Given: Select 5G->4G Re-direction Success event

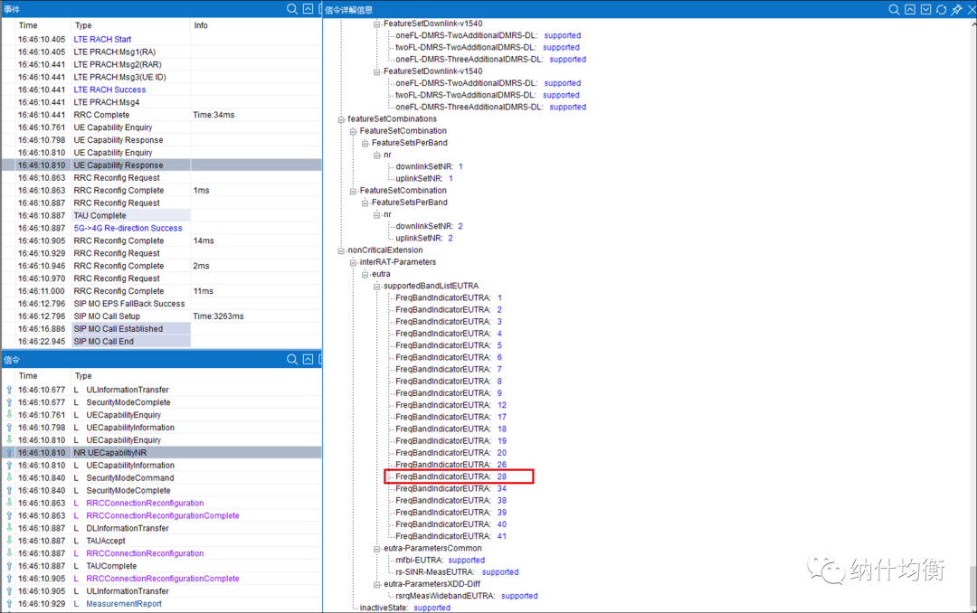Looking at the screenshot, I should coord(128,228).
